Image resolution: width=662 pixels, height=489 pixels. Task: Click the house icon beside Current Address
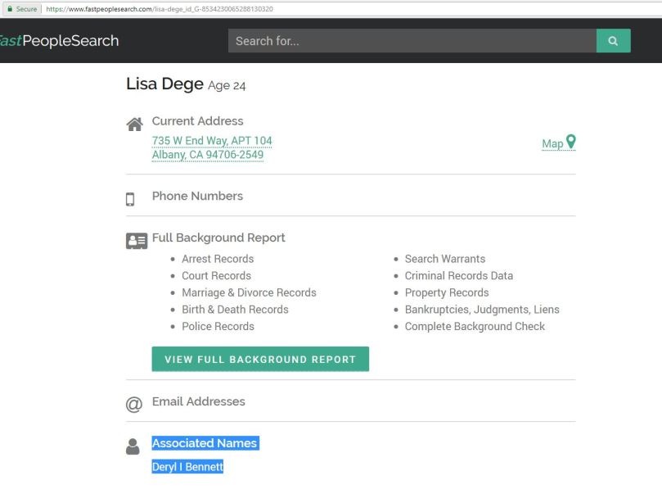coord(134,125)
